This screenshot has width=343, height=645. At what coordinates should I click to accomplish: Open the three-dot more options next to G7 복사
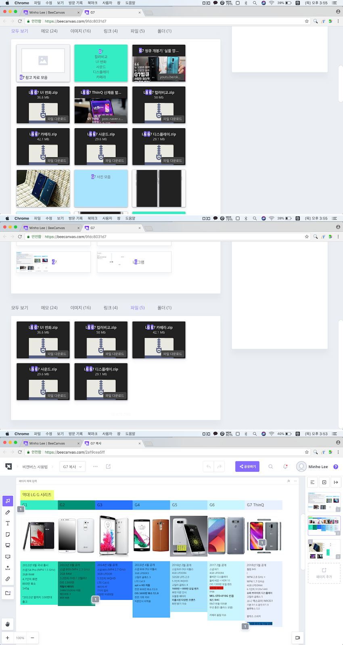pyautogui.click(x=95, y=466)
